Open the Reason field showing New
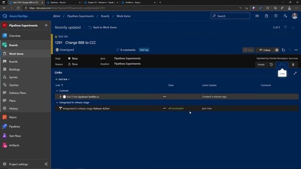 point(73,64)
